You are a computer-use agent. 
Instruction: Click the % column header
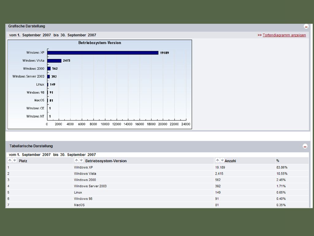pyautogui.click(x=278, y=160)
